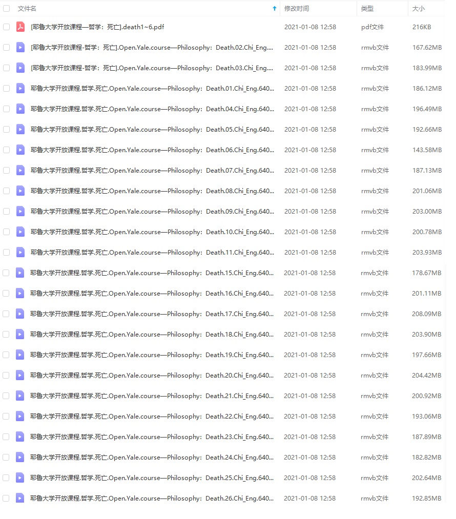Click video icon of Death.05 file
456x519 pixels.
[x=20, y=130]
